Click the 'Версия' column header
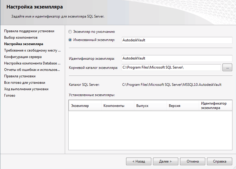236x169 pixels. point(183,106)
